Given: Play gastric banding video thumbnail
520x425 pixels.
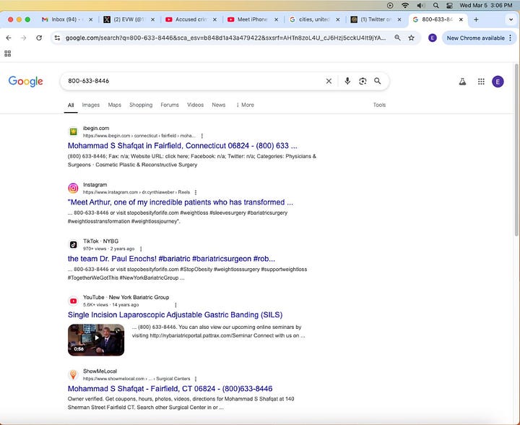Looking at the screenshot, I should [x=96, y=340].
